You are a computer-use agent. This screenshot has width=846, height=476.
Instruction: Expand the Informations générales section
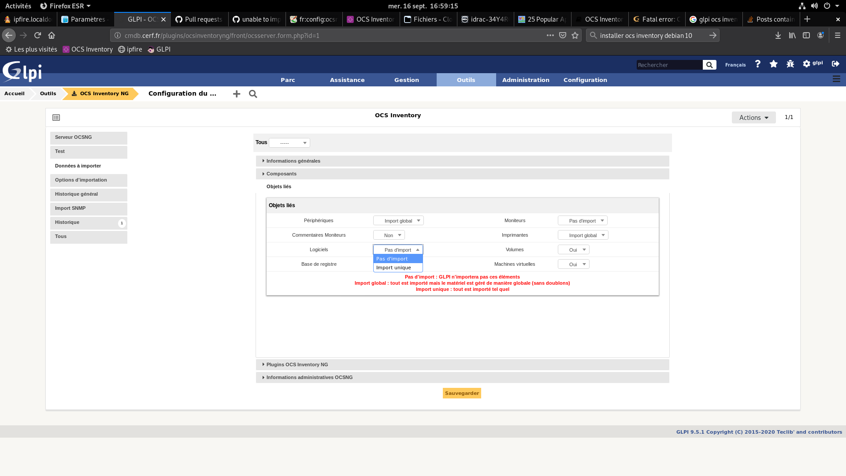tap(293, 161)
